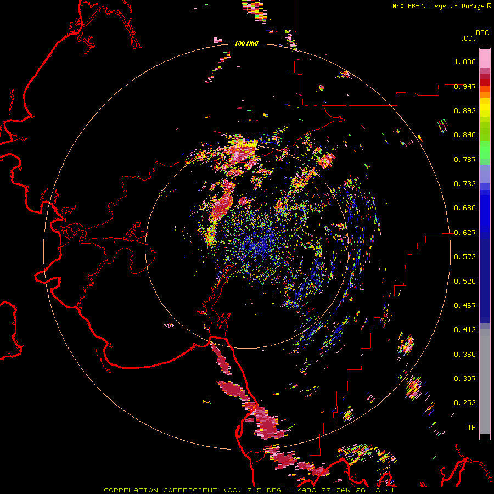Image resolution: width=494 pixels, height=494 pixels.
Task: Click the 0.573 color scale value
Action: (465, 257)
